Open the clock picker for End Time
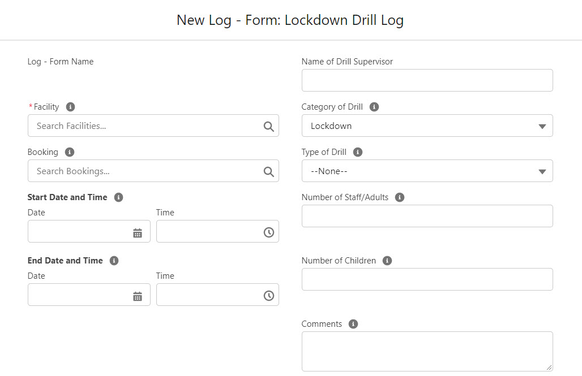Screen dimensions: 582x376 point(268,295)
